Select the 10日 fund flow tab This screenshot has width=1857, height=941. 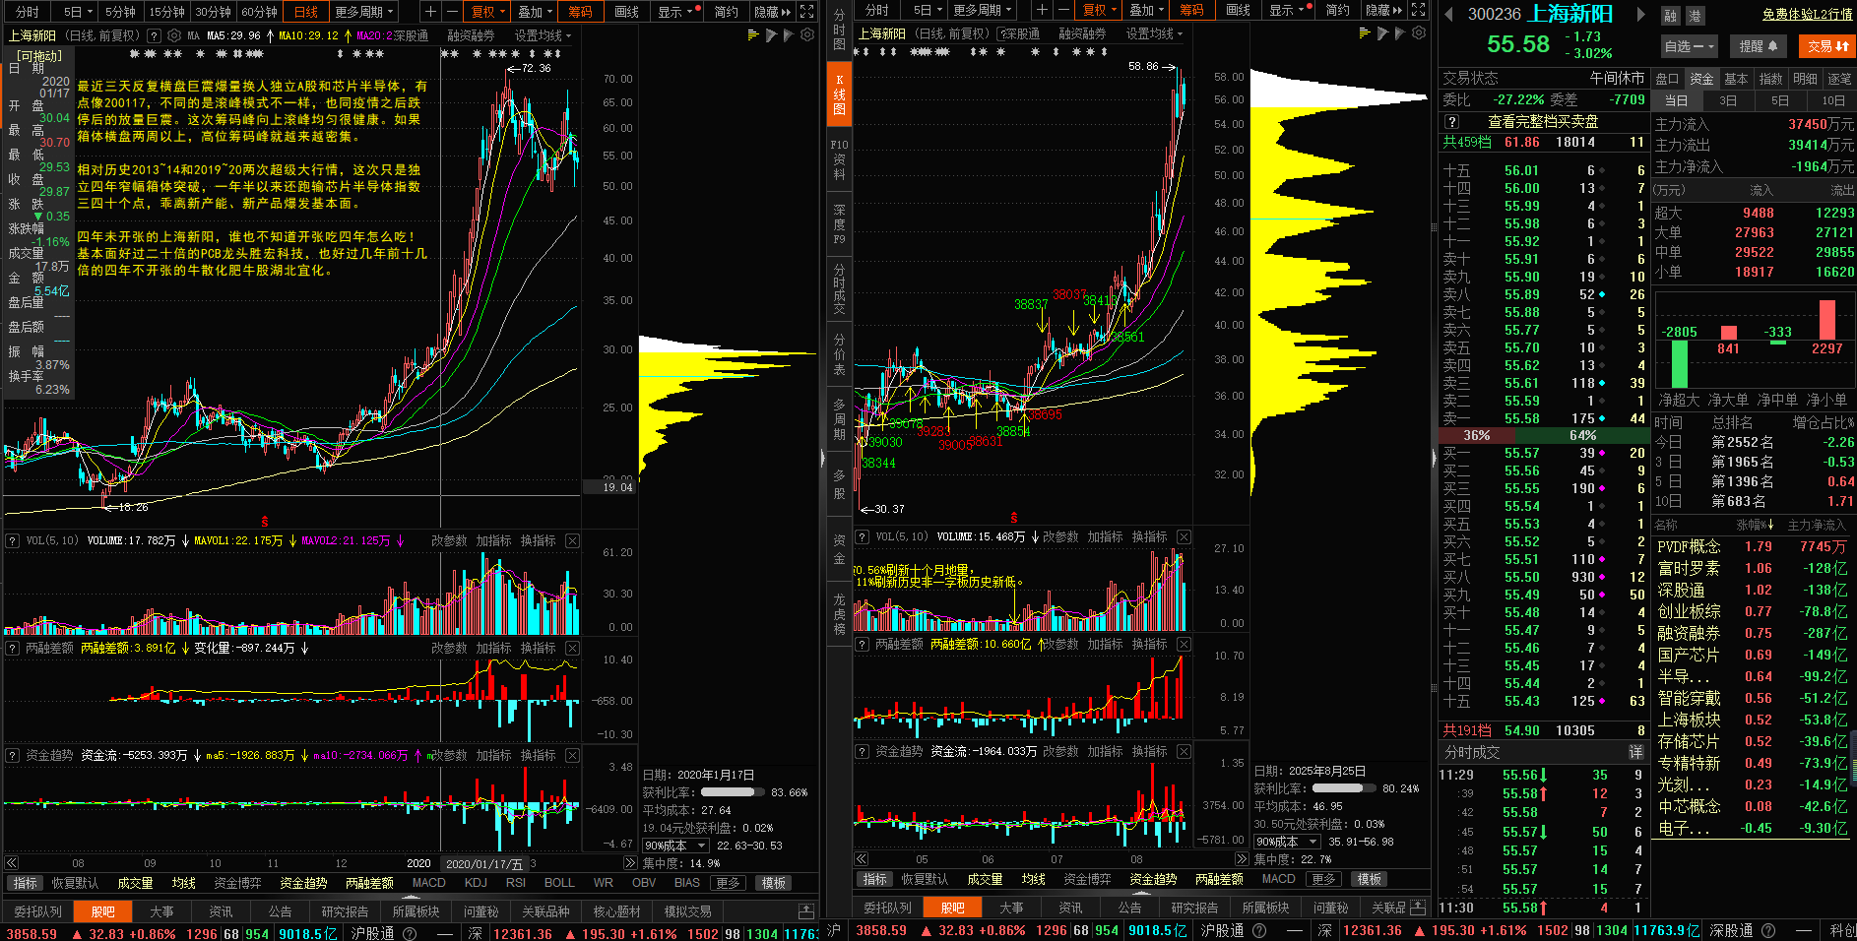tap(1832, 100)
